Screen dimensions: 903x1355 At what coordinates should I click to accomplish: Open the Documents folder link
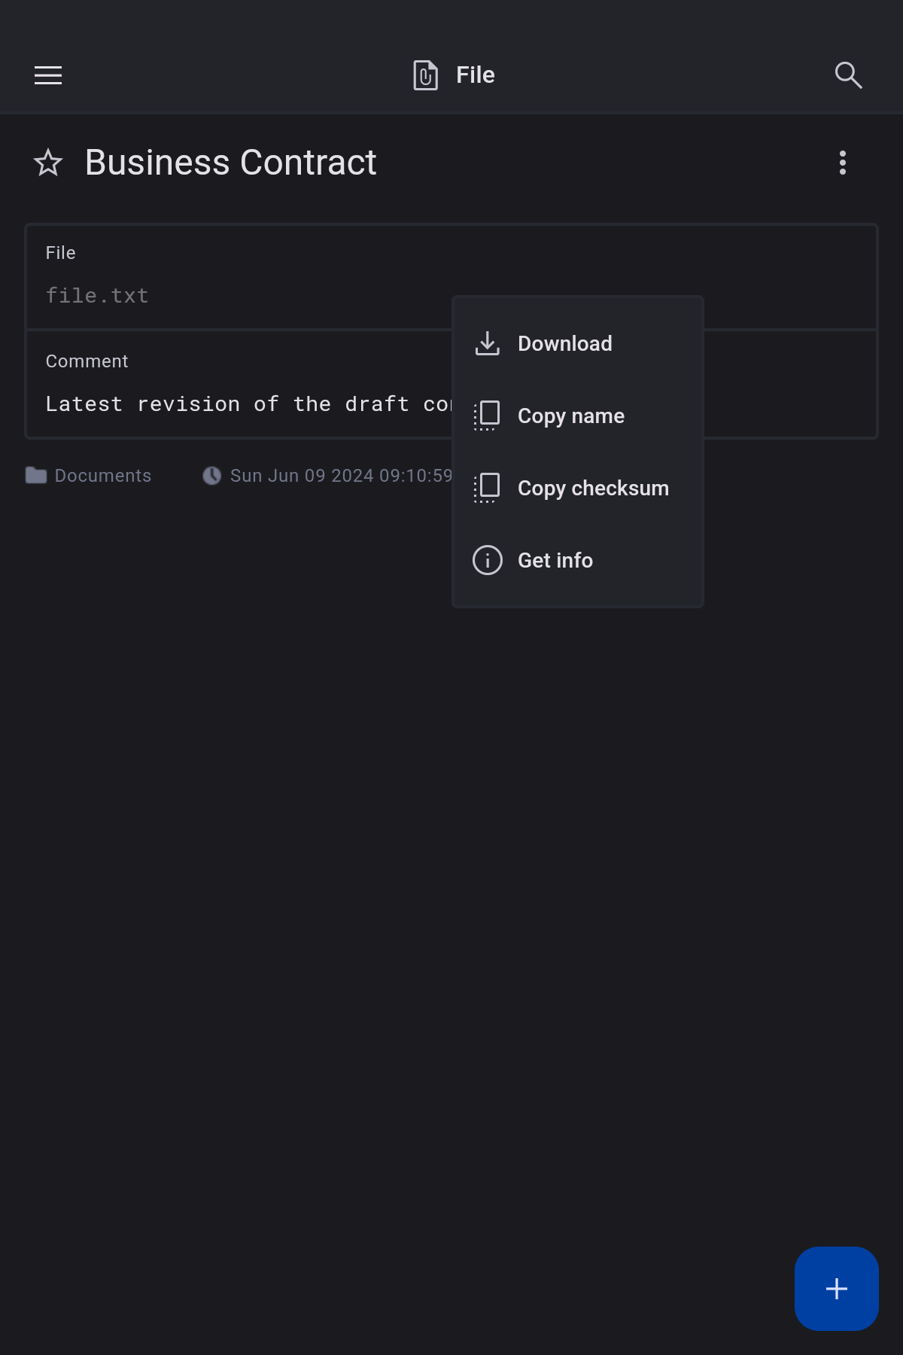[103, 476]
